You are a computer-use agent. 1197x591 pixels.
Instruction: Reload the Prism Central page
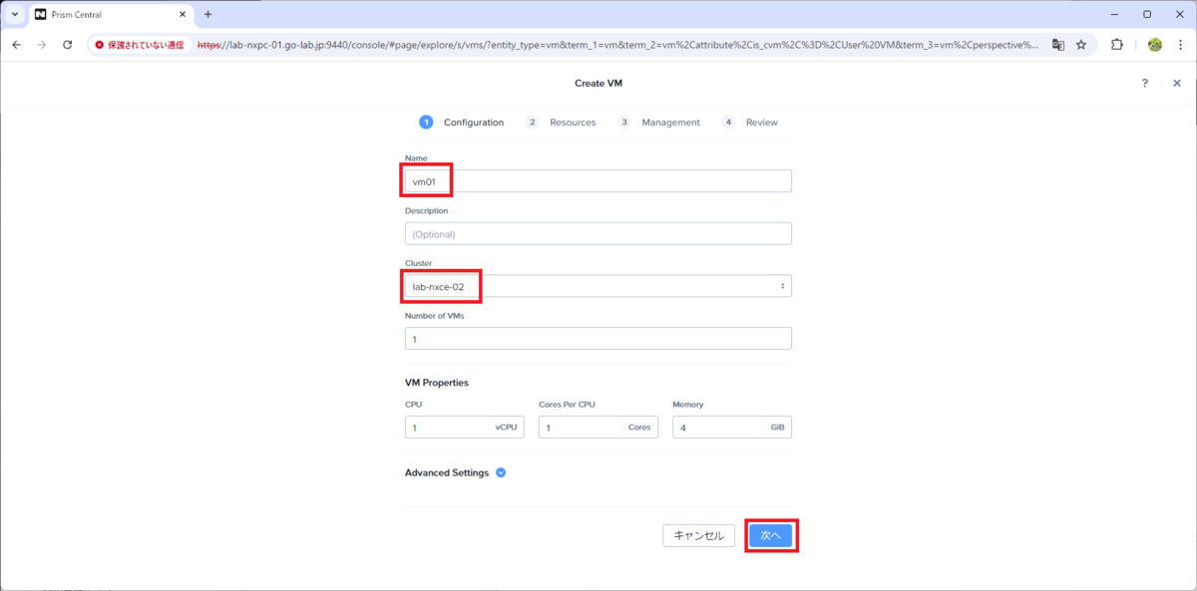[x=68, y=45]
